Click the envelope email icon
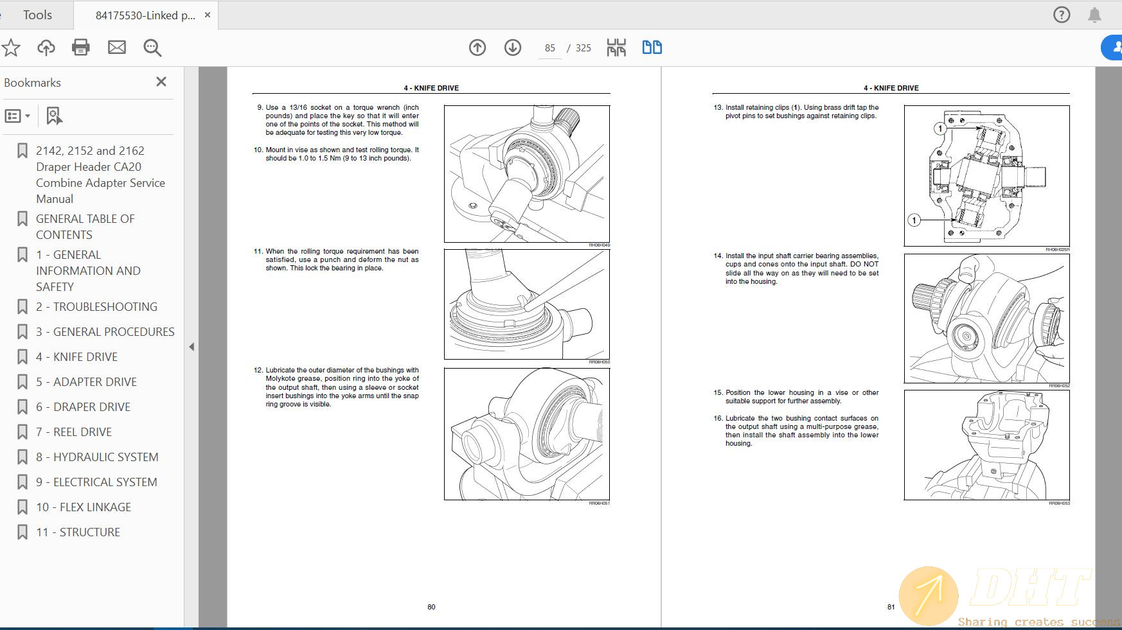Viewport: 1122px width, 630px height. pyautogui.click(x=116, y=48)
